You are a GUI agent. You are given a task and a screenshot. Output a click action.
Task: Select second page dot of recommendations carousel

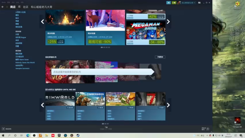[105, 124]
